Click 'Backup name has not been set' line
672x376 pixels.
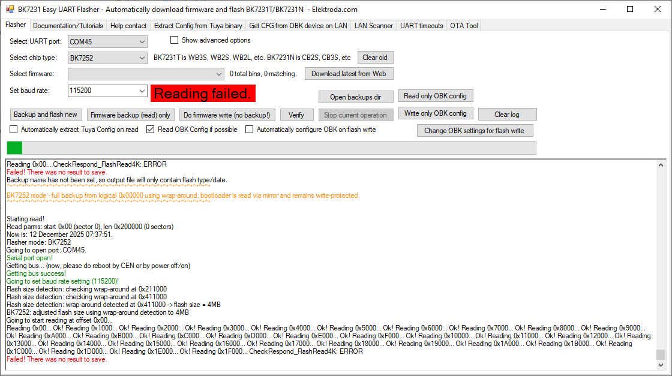tap(117, 180)
